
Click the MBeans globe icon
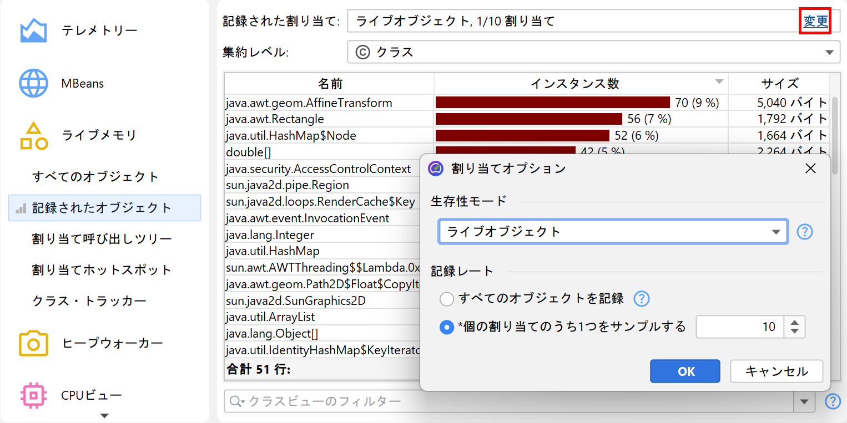pyautogui.click(x=33, y=84)
